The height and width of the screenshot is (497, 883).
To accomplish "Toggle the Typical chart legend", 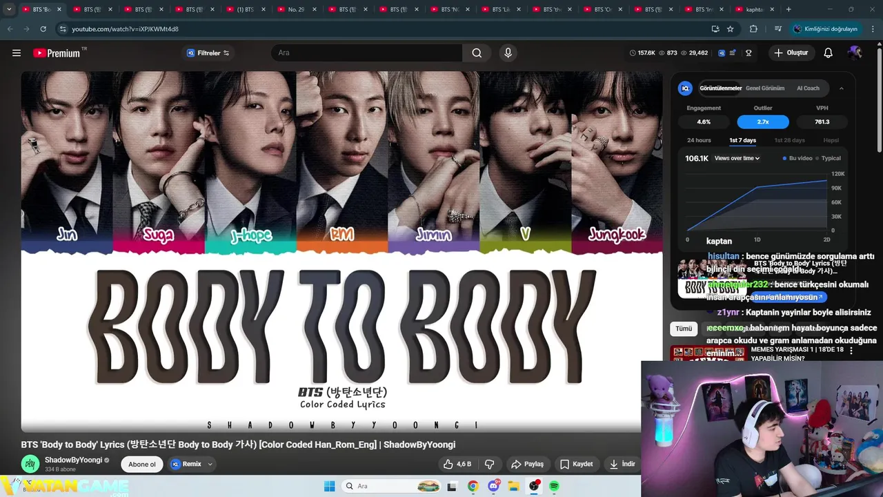I will coord(829,158).
